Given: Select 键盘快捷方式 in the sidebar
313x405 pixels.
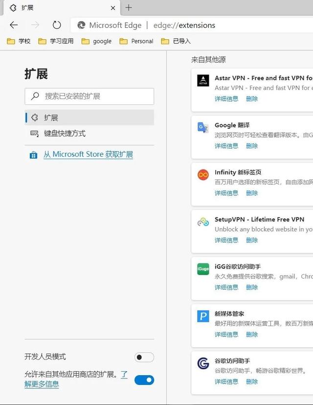Looking at the screenshot, I should point(89,134).
